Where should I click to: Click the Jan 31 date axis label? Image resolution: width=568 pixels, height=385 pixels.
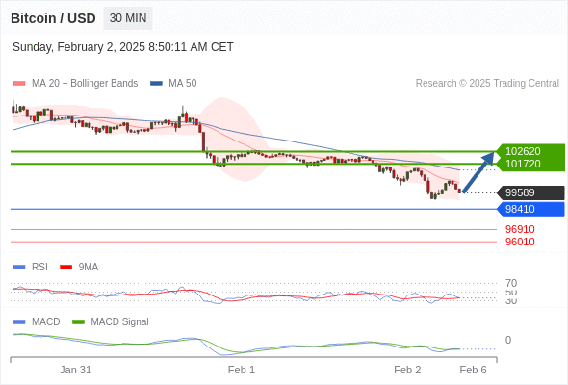pos(75,370)
